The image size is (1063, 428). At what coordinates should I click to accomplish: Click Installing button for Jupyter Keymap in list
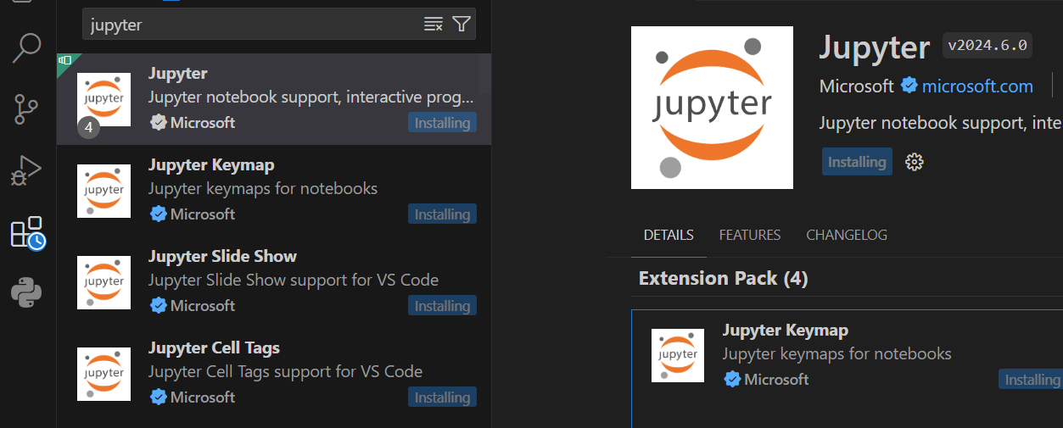[x=442, y=214]
